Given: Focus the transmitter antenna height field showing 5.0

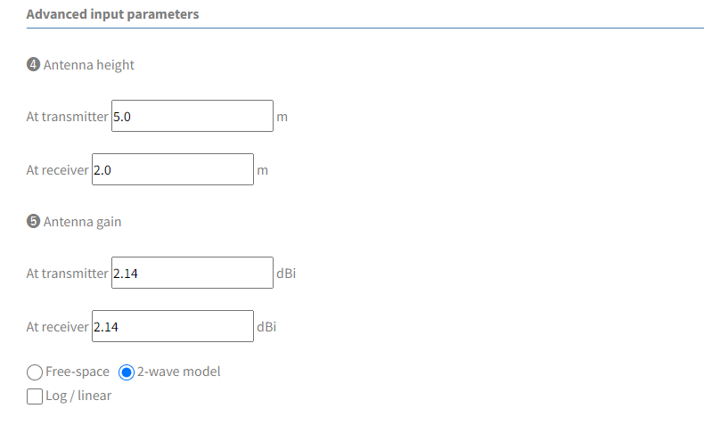Looking at the screenshot, I should coord(192,116).
